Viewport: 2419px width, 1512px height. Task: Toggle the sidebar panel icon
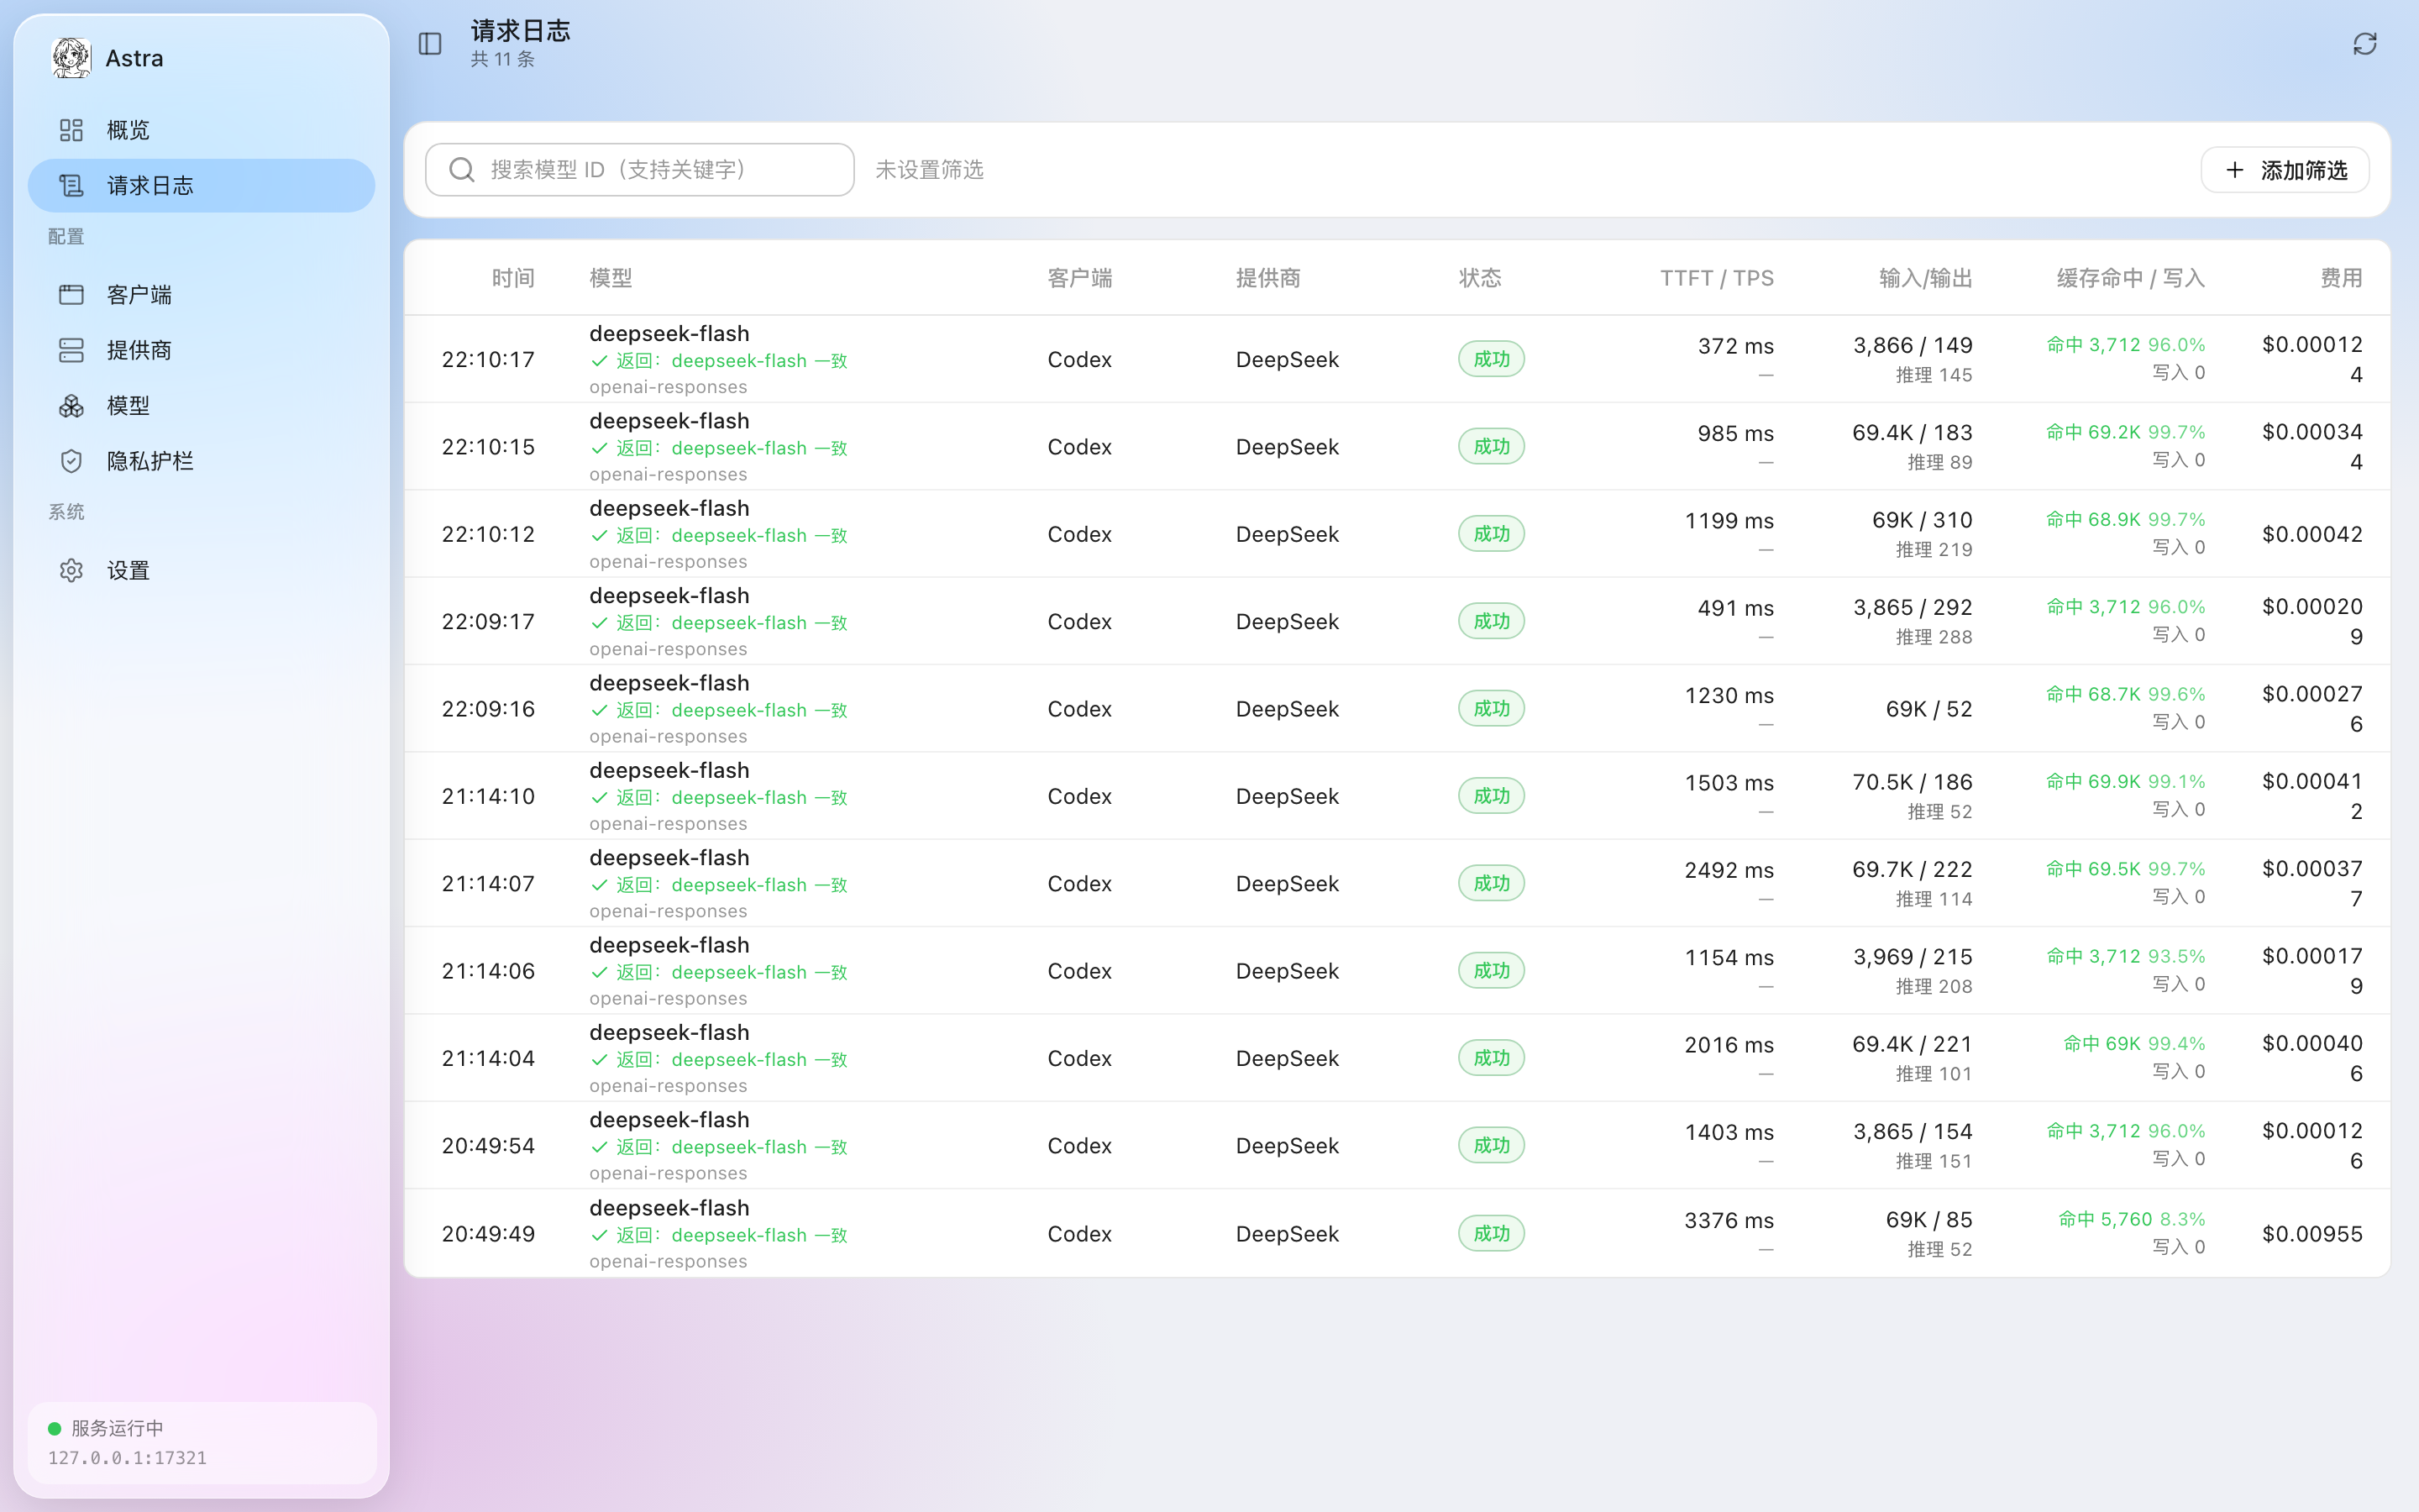click(430, 44)
